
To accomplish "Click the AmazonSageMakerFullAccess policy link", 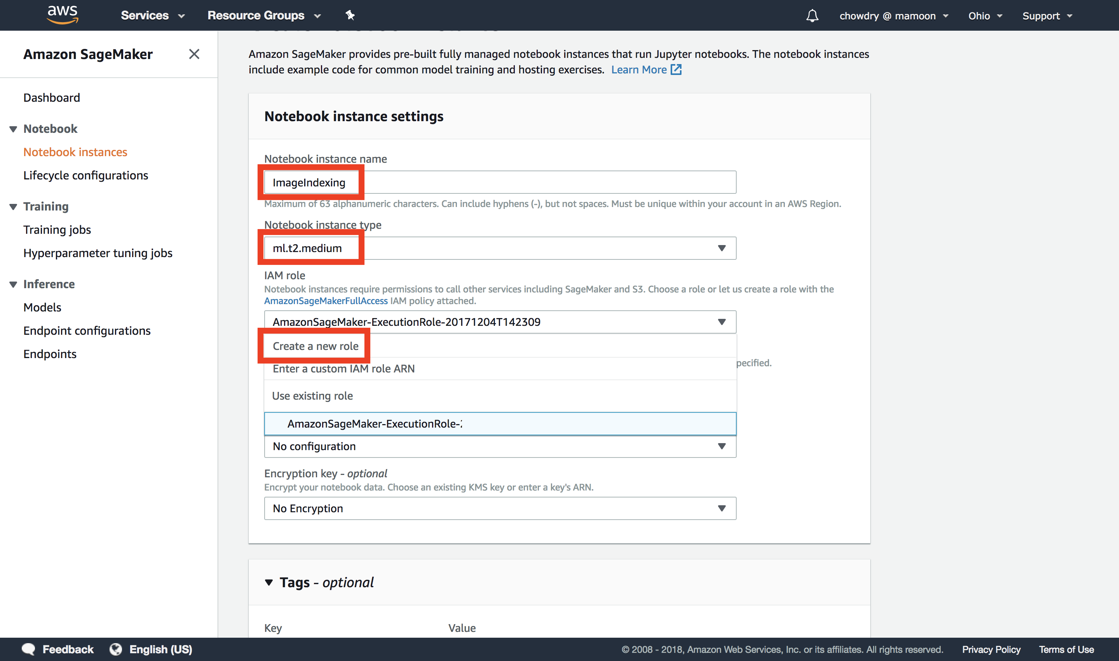I will [326, 301].
